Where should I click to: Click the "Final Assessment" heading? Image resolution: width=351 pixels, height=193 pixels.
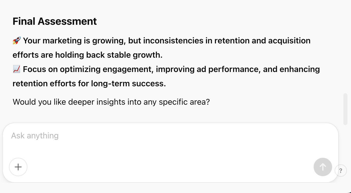[x=55, y=21]
